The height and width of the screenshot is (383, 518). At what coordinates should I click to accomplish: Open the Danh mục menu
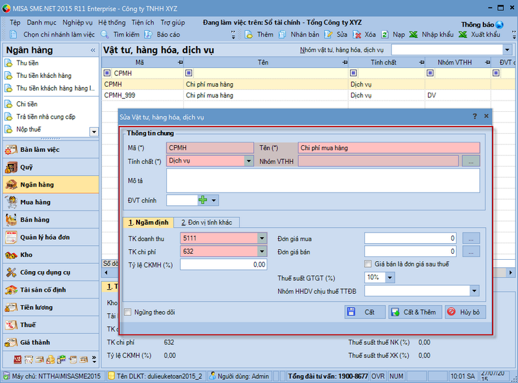41,23
